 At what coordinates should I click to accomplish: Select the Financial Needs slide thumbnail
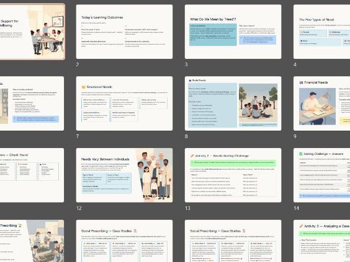pyautogui.click(x=321, y=103)
